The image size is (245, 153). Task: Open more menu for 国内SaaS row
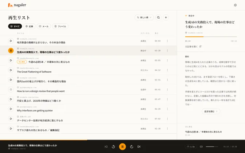click(167, 80)
